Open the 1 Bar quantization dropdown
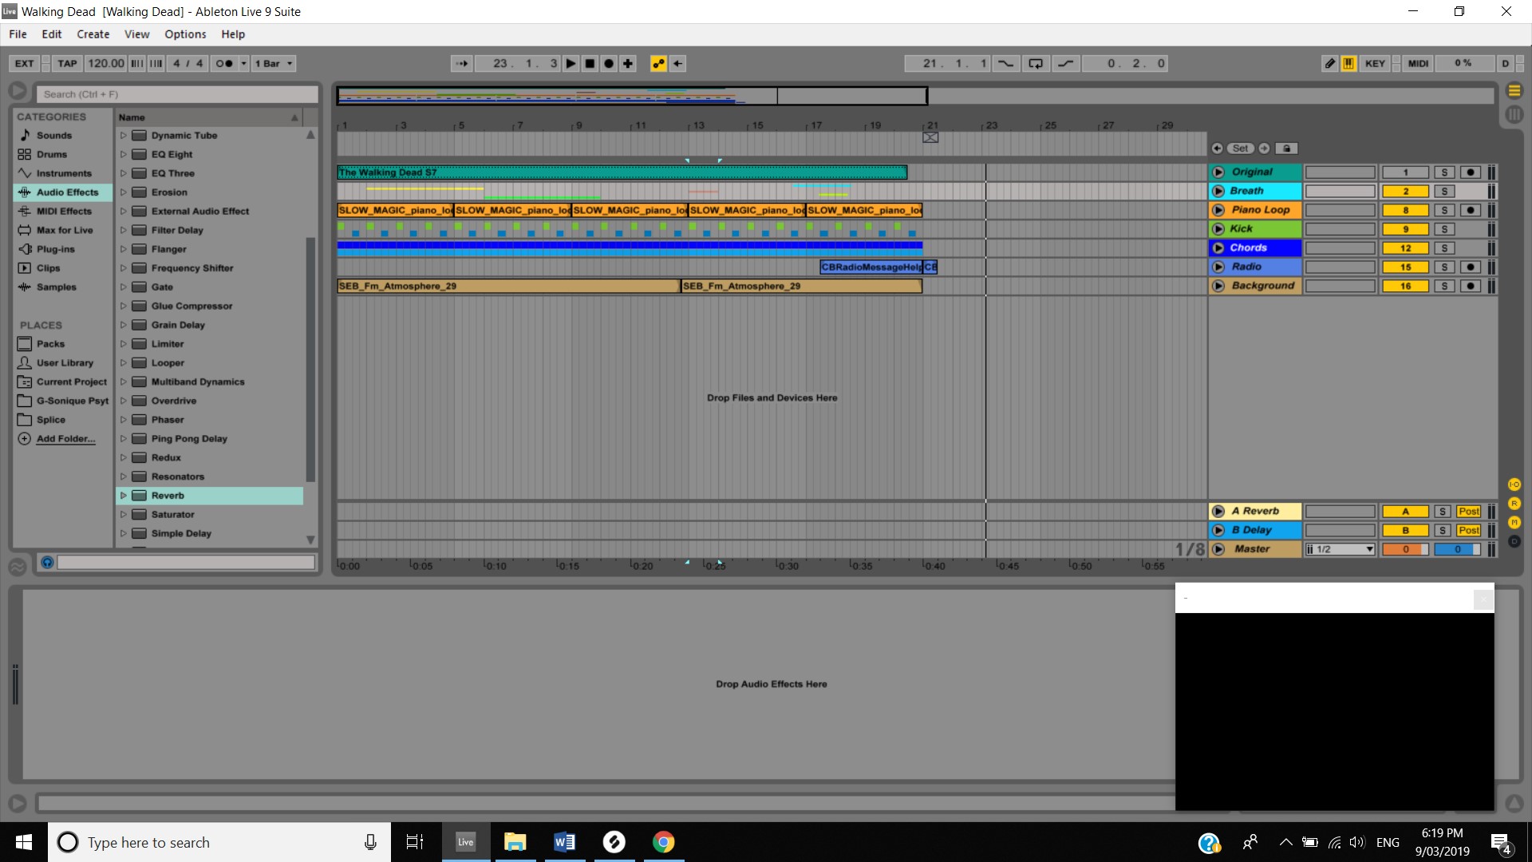Image resolution: width=1532 pixels, height=862 pixels. pos(274,64)
